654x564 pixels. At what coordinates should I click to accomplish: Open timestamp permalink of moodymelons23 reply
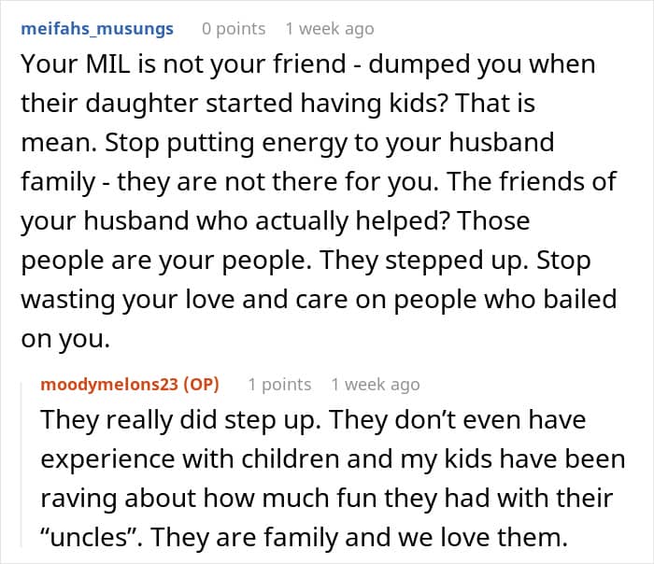[x=375, y=385]
